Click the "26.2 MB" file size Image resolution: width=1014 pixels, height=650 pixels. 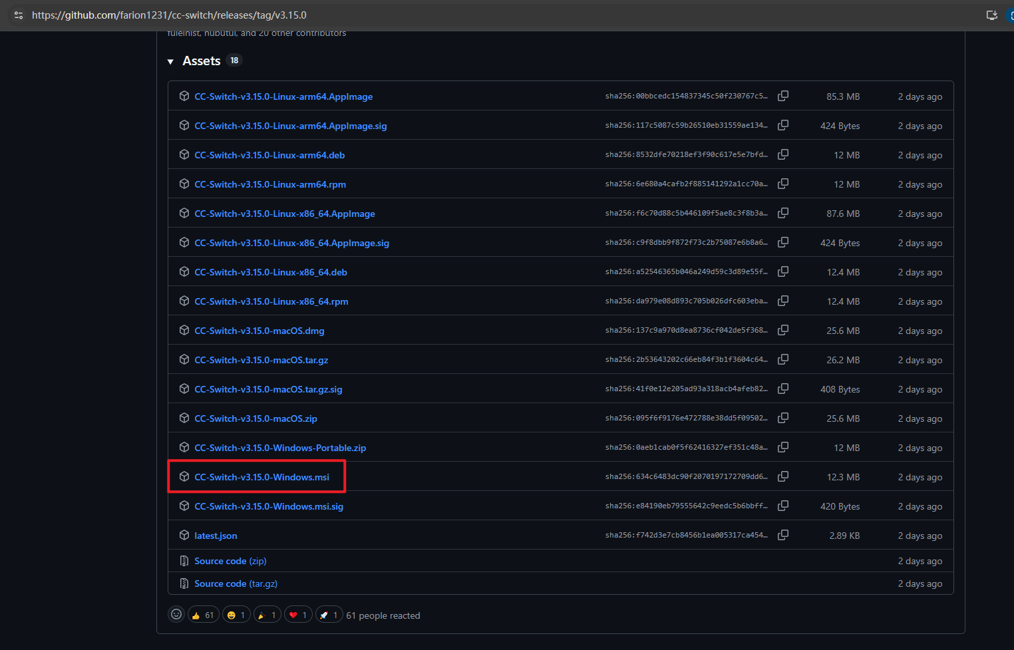[843, 360]
